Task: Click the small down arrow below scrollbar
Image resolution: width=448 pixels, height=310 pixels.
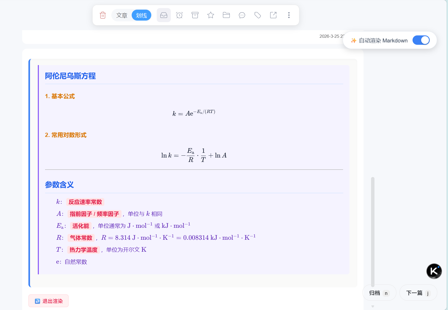Action: click(x=373, y=306)
